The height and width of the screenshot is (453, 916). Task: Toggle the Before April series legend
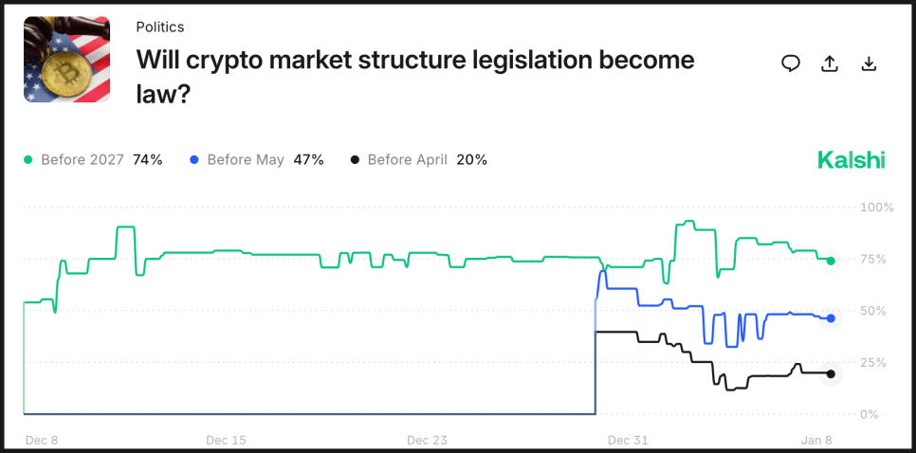[x=419, y=160]
